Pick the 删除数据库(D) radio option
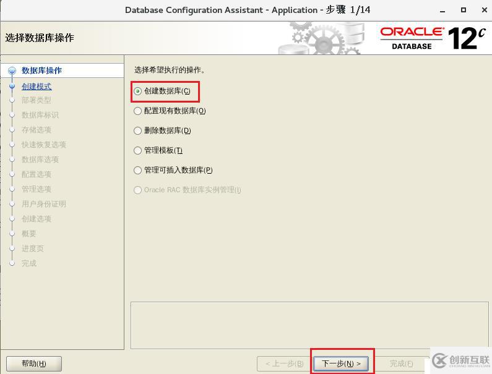492x374 pixels. [x=162, y=130]
